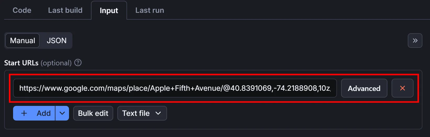The image size is (430, 137).
Task: Click the Start URLs label
Action: click(21, 63)
